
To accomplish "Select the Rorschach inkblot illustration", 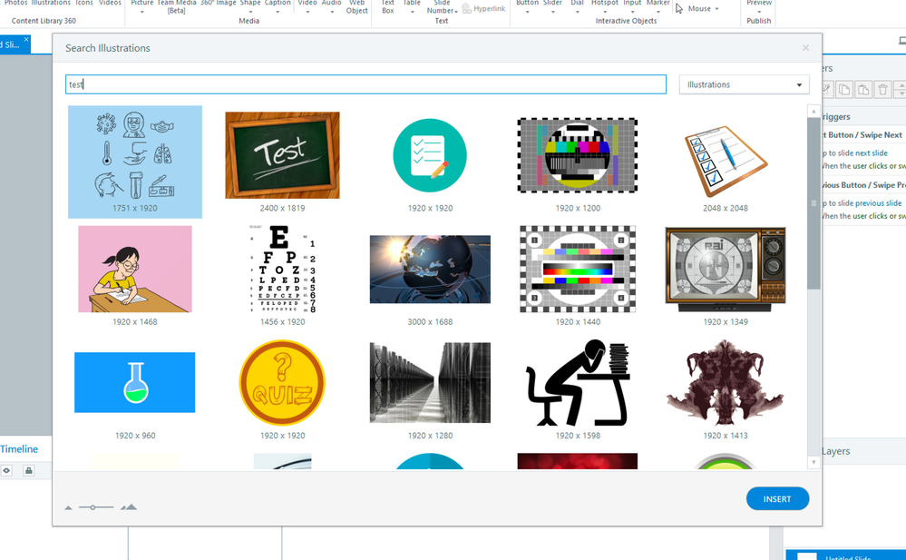I will pyautogui.click(x=726, y=382).
